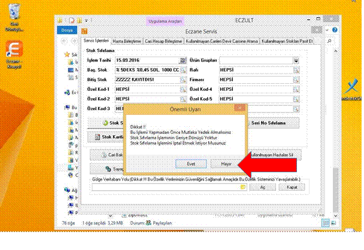This screenshot has width=364, height=250.
Task: Click the Kapat button
Action: coord(292,187)
